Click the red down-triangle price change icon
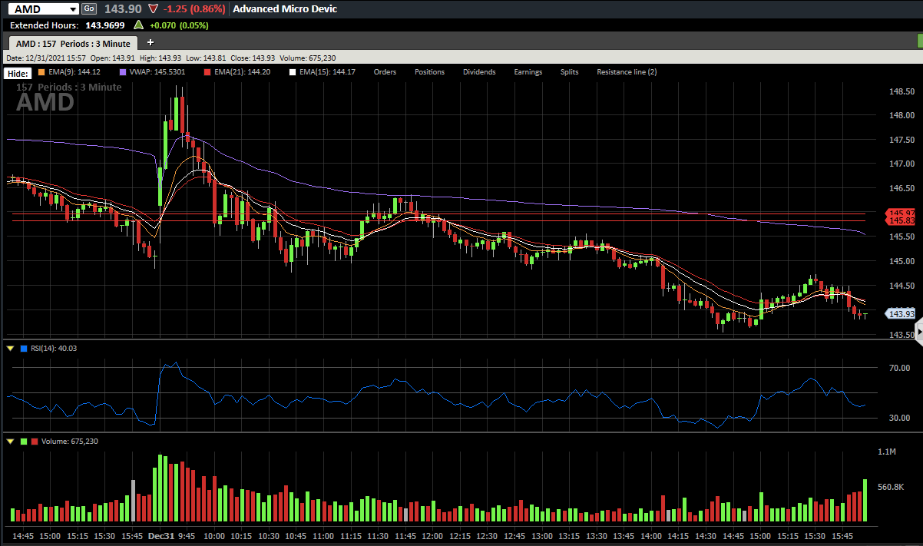 pyautogui.click(x=154, y=9)
